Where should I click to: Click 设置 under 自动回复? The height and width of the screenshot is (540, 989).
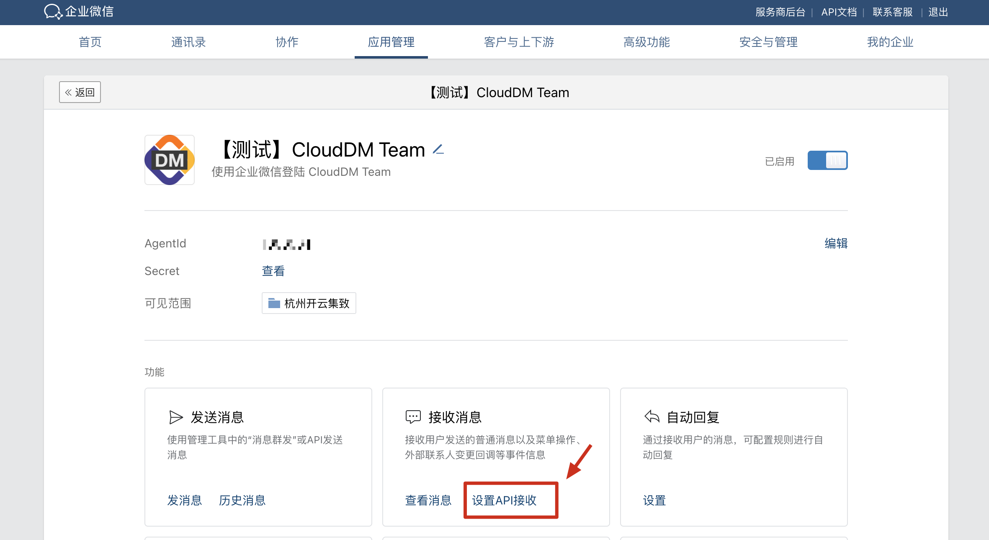point(654,500)
